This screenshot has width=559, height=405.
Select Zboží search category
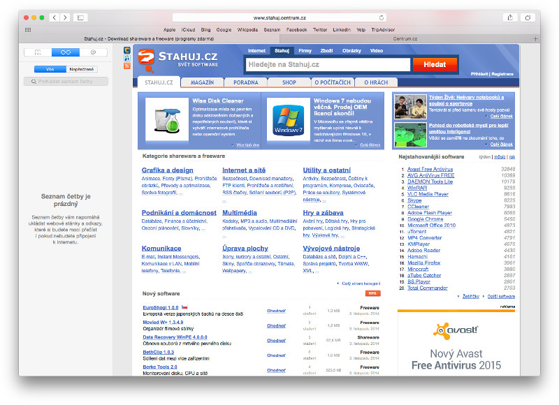(326, 50)
